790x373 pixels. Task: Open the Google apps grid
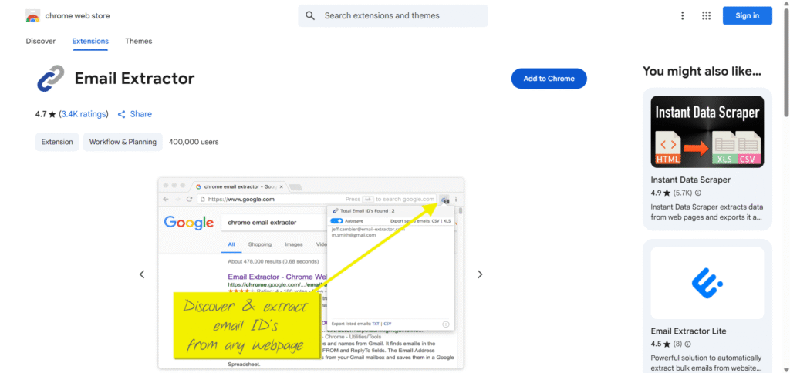point(706,15)
